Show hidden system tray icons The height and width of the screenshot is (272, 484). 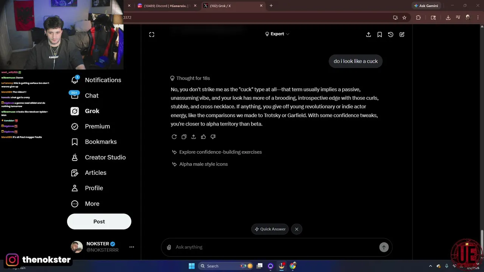(x=430, y=266)
